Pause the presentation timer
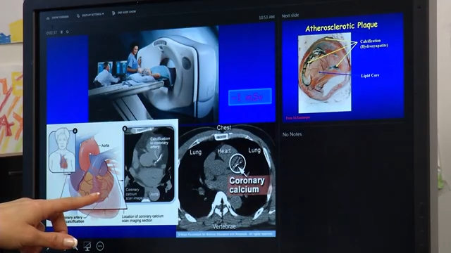The image size is (451, 253). coord(61,32)
